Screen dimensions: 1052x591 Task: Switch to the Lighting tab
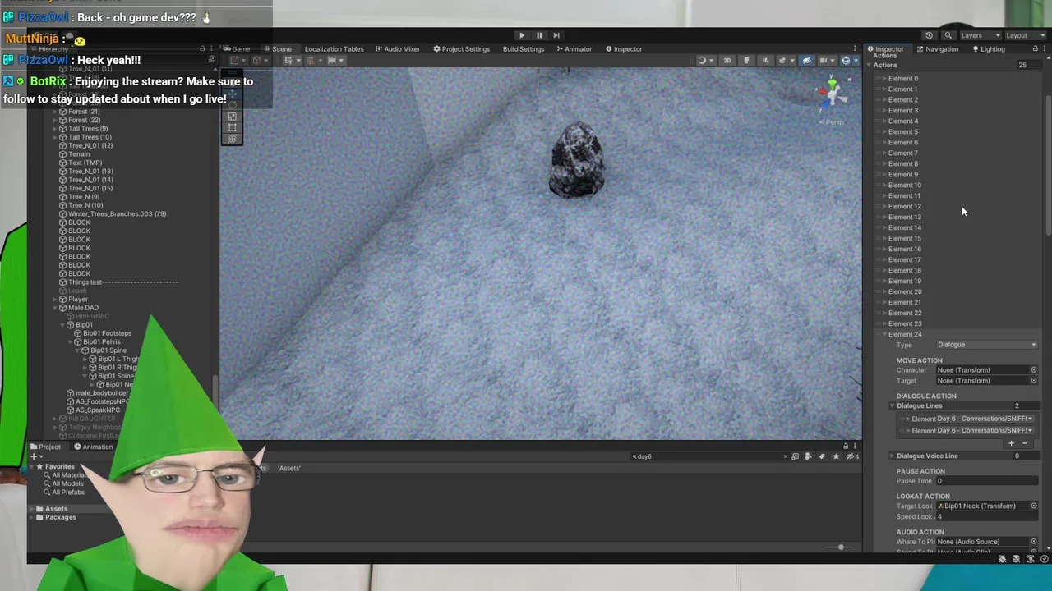989,49
